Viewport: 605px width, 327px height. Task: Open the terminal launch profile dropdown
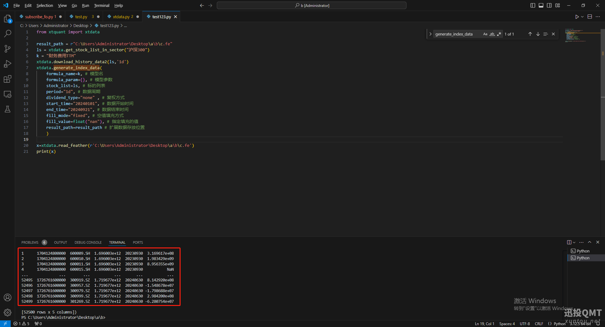tap(574, 242)
